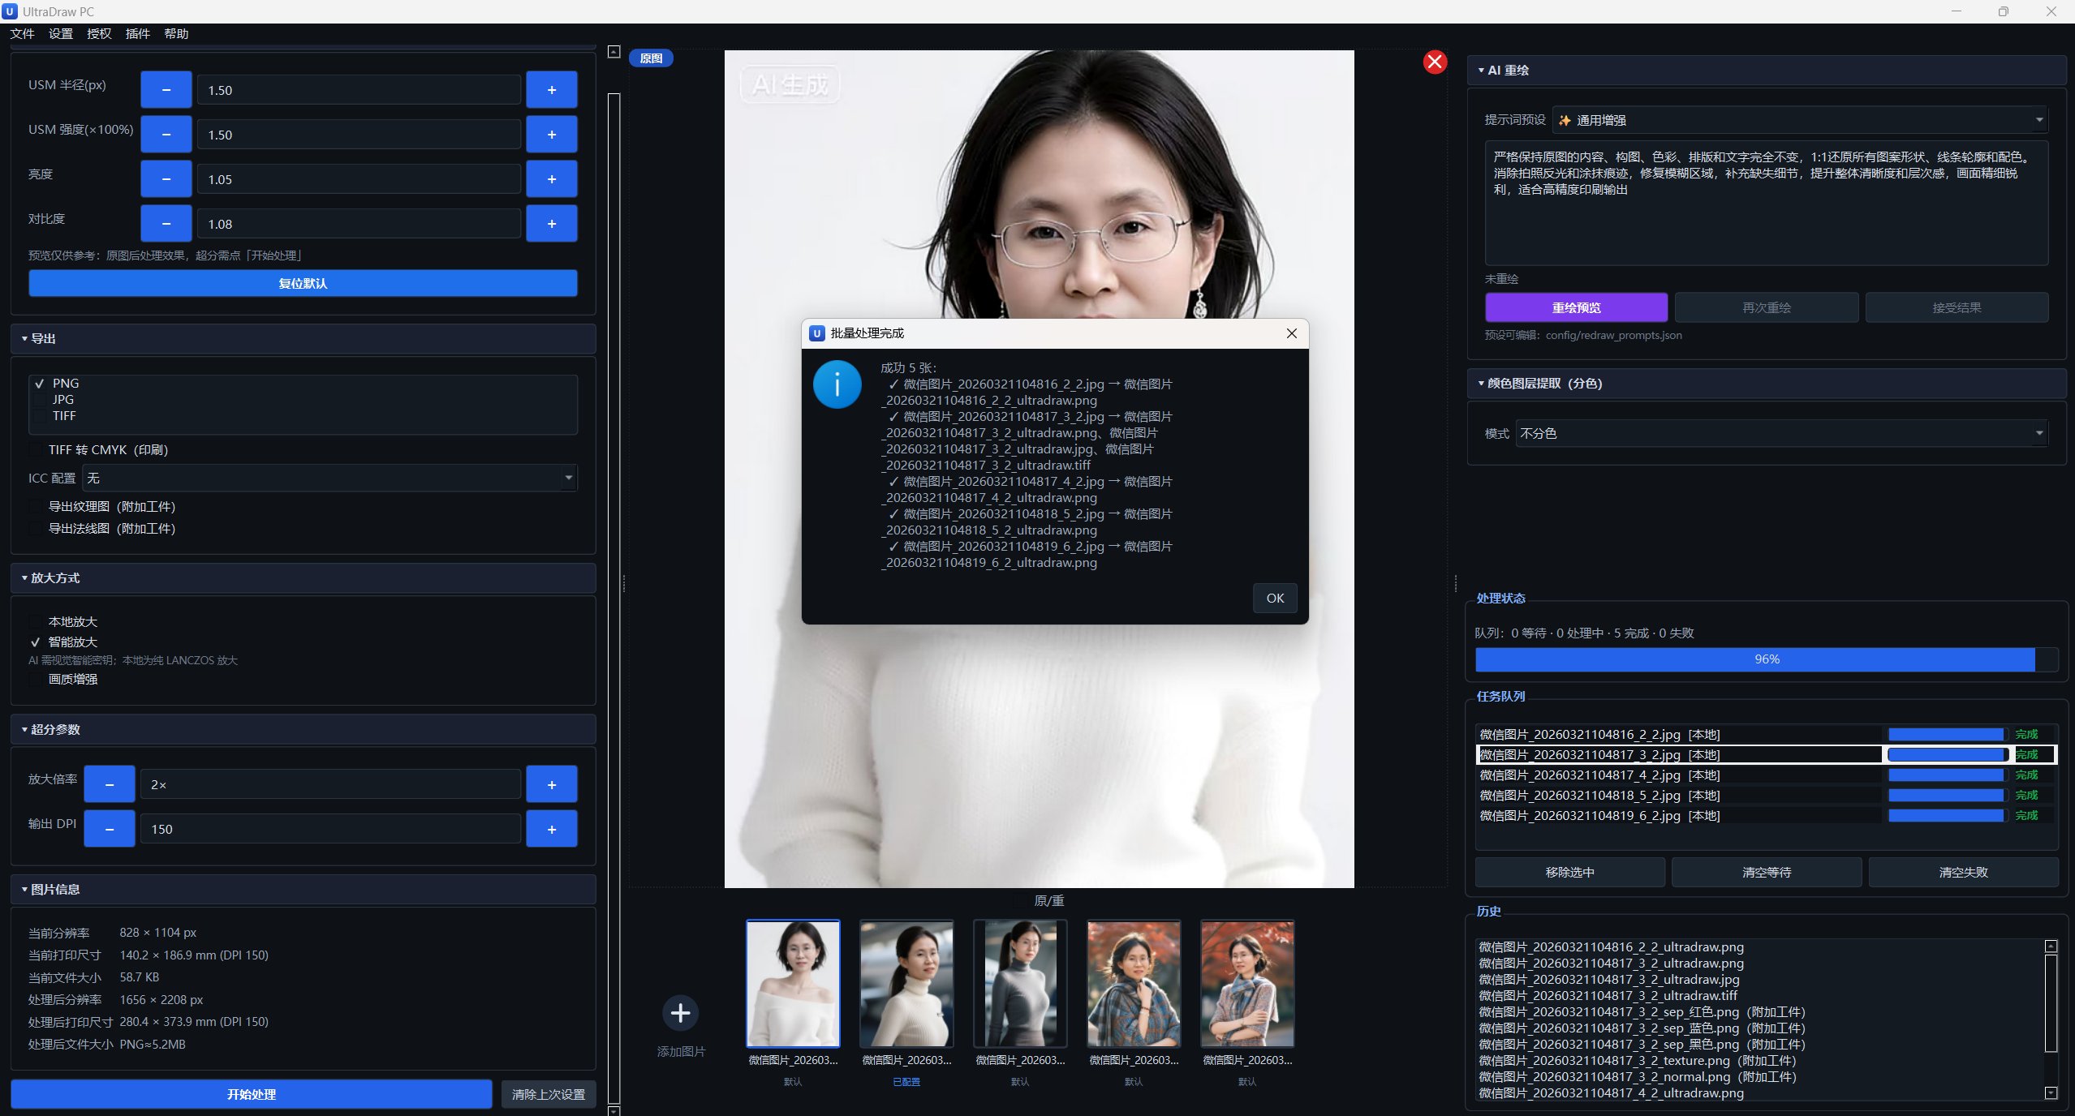2075x1116 pixels.
Task: Select 智能放大 option
Action: (x=36, y=642)
